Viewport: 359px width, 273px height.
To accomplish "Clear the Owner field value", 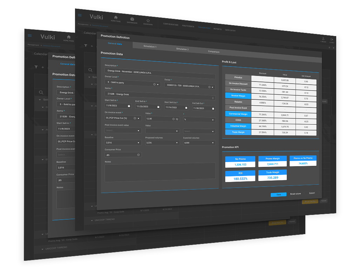I will click(209, 87).
